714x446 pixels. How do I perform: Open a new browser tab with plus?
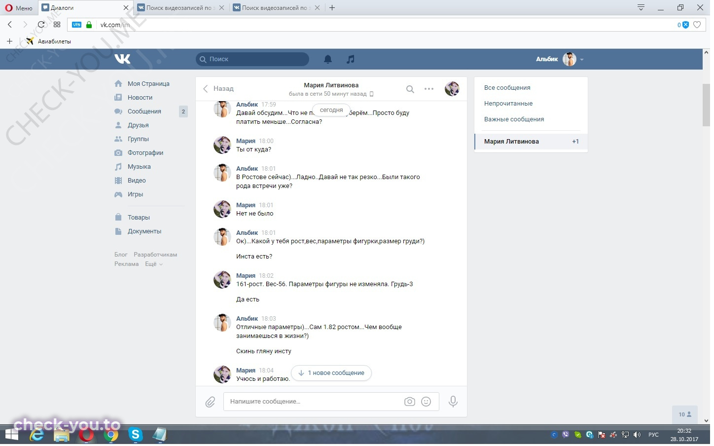332,8
